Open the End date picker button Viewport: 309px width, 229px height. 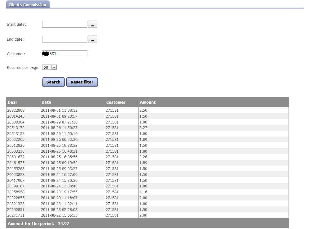92,39
